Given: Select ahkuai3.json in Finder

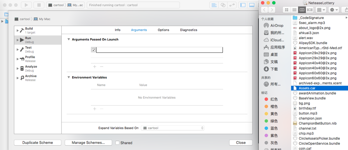Looking at the screenshot, I should point(320,33).
